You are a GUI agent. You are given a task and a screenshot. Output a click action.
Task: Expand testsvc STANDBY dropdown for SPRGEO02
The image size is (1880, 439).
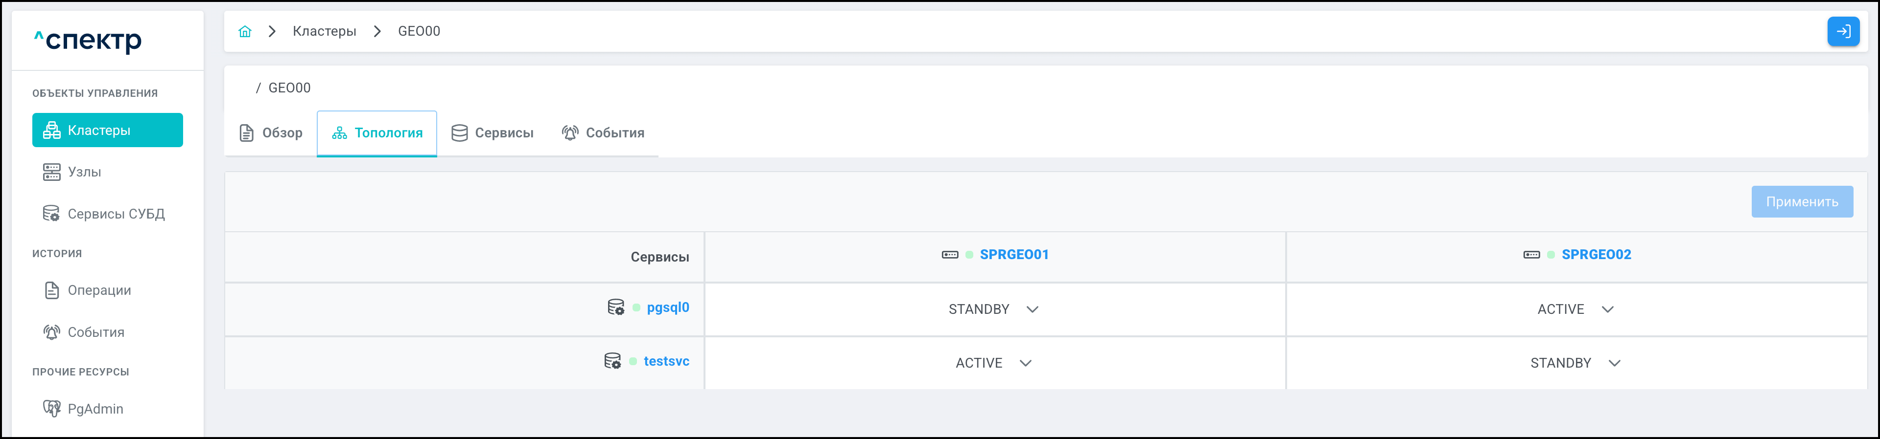coord(1575,363)
